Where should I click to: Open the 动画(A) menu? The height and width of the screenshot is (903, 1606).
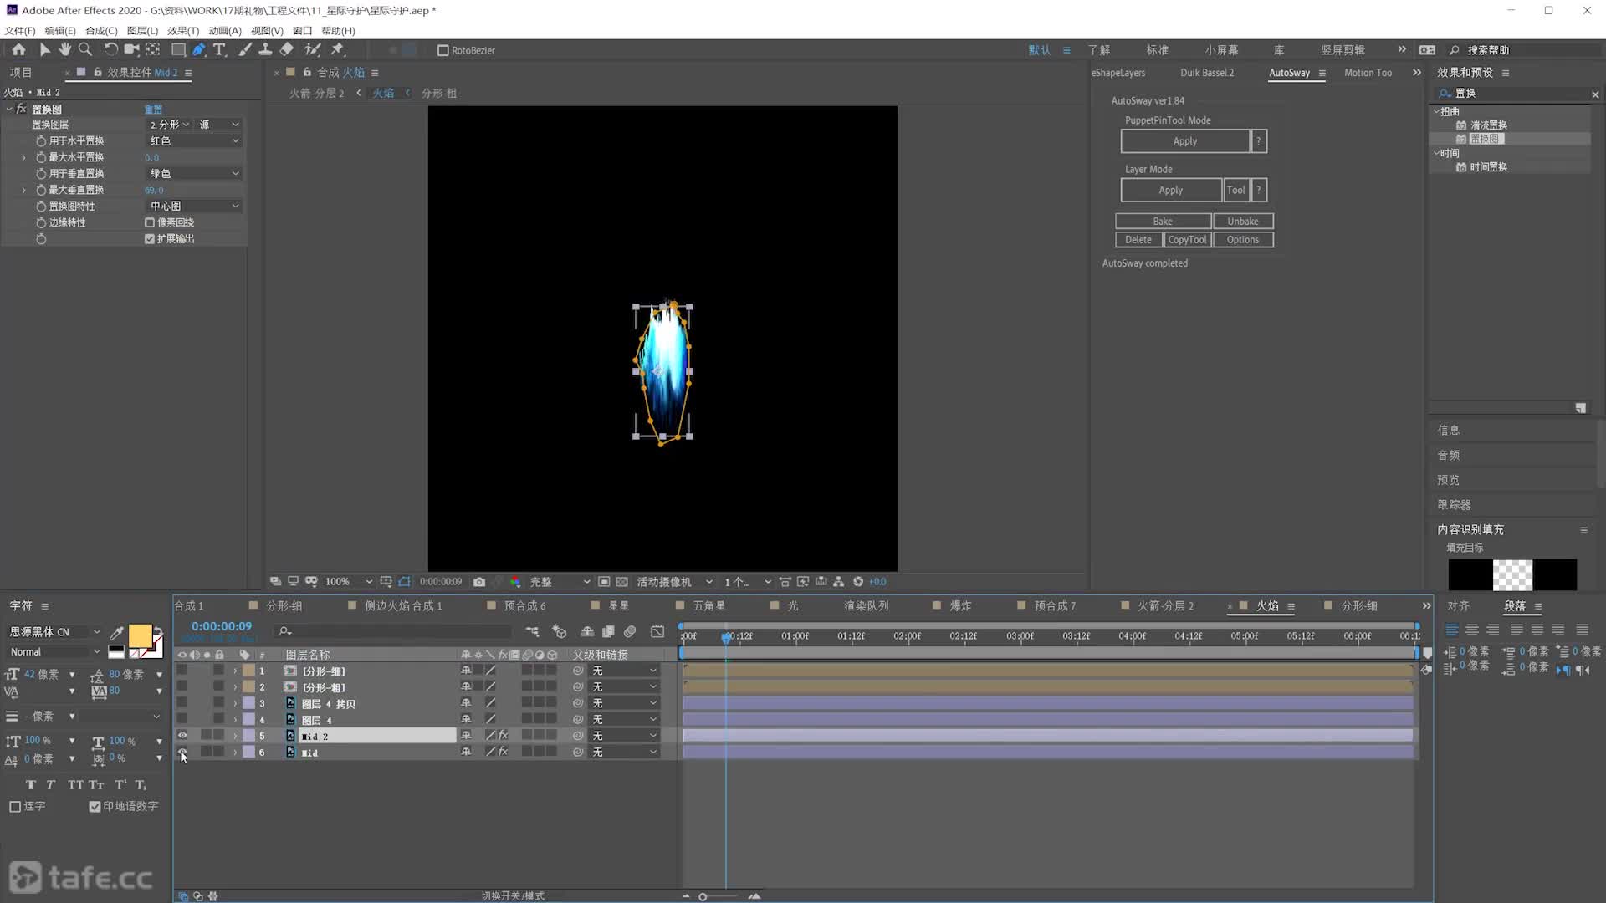coord(224,30)
